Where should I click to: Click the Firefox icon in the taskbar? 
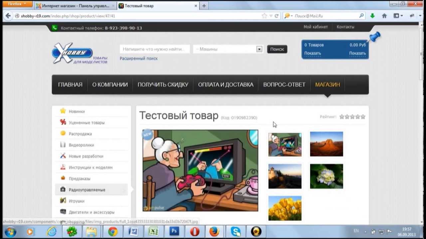215,231
